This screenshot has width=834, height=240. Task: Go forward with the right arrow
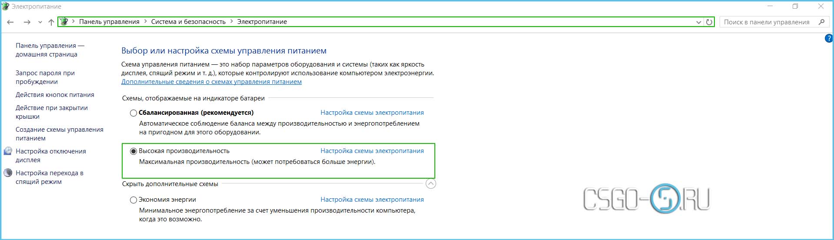tap(27, 22)
